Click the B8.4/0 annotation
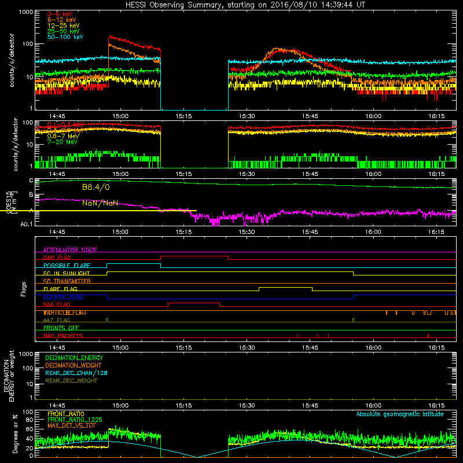The height and width of the screenshot is (463, 463). tap(96, 187)
